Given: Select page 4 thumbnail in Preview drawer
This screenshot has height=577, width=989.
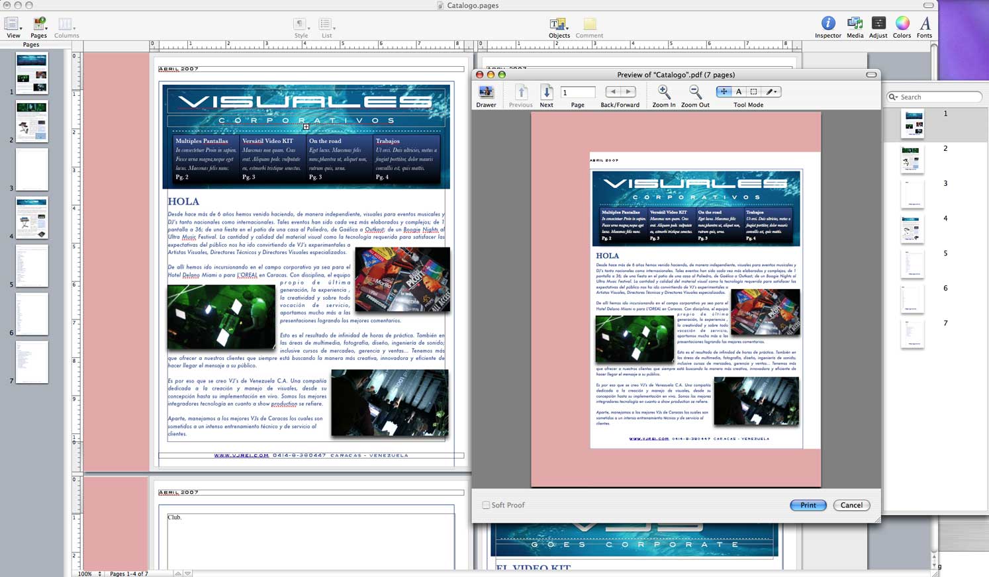Looking at the screenshot, I should (913, 229).
